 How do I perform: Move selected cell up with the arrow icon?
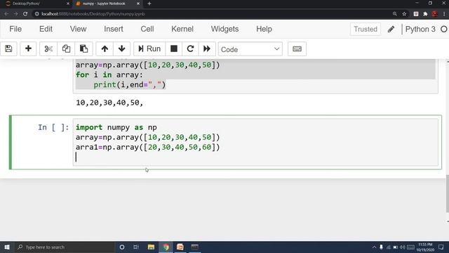coord(105,48)
